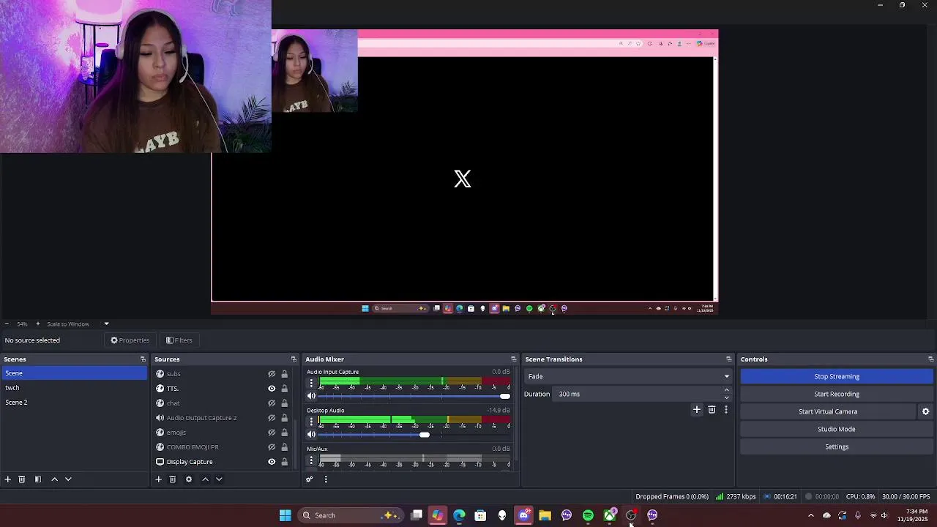Open Audio Input Capture options three-dots
The width and height of the screenshot is (937, 527).
pos(311,384)
